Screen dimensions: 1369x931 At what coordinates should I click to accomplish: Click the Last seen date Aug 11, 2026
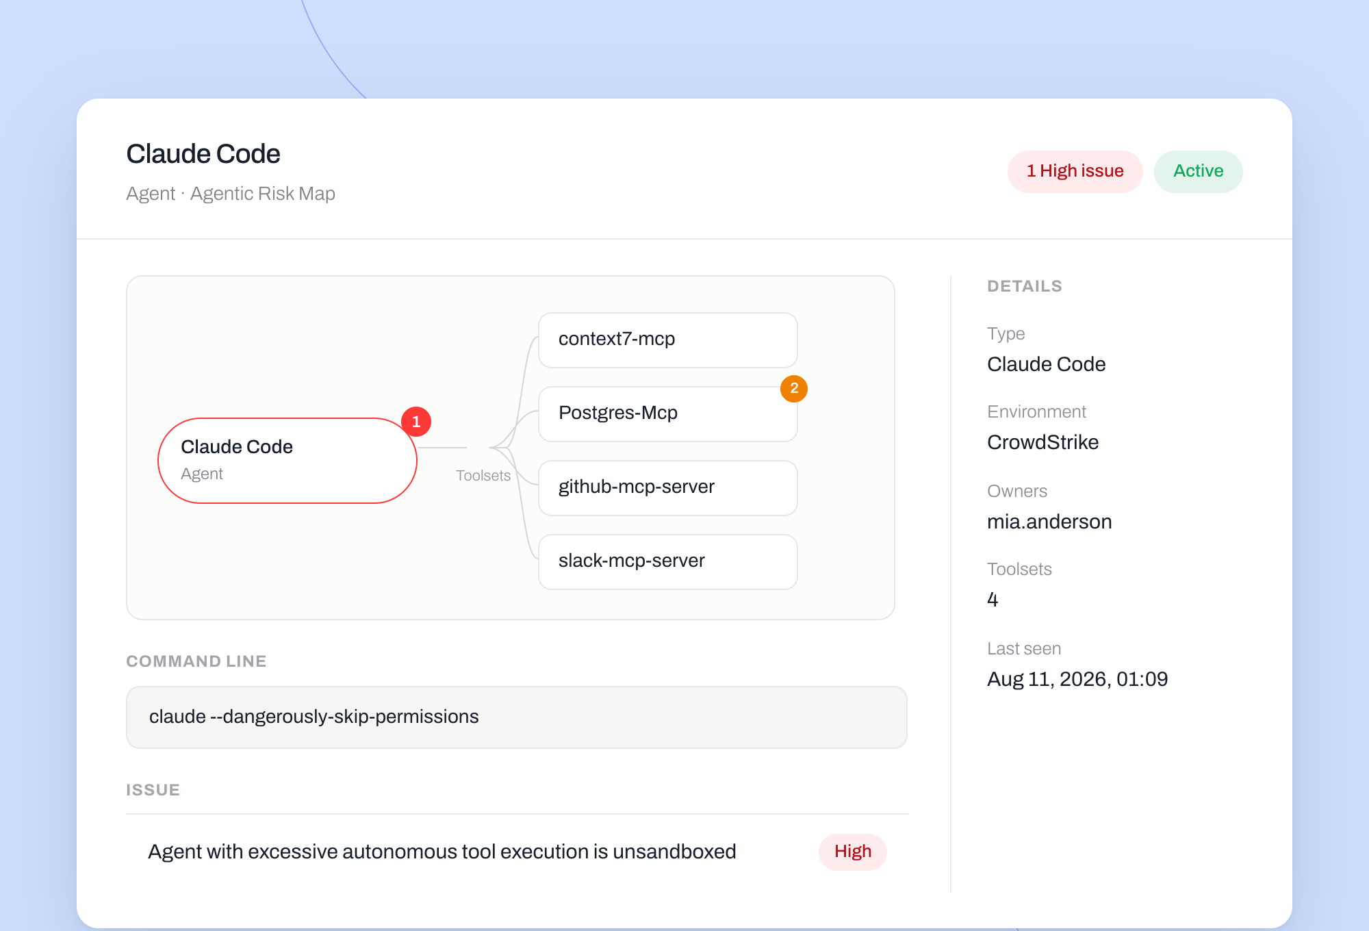pyautogui.click(x=1077, y=679)
